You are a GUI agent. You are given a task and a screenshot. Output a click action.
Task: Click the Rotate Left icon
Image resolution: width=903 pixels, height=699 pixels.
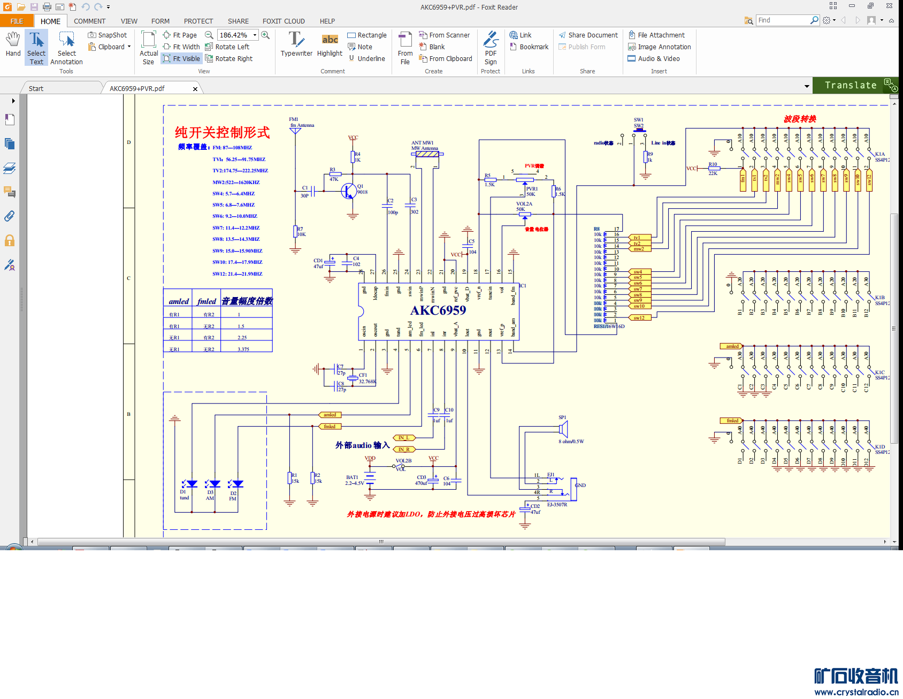[209, 47]
